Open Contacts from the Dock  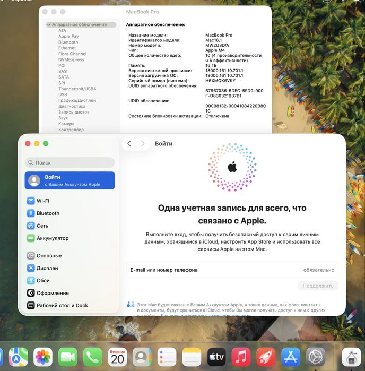[142, 357]
